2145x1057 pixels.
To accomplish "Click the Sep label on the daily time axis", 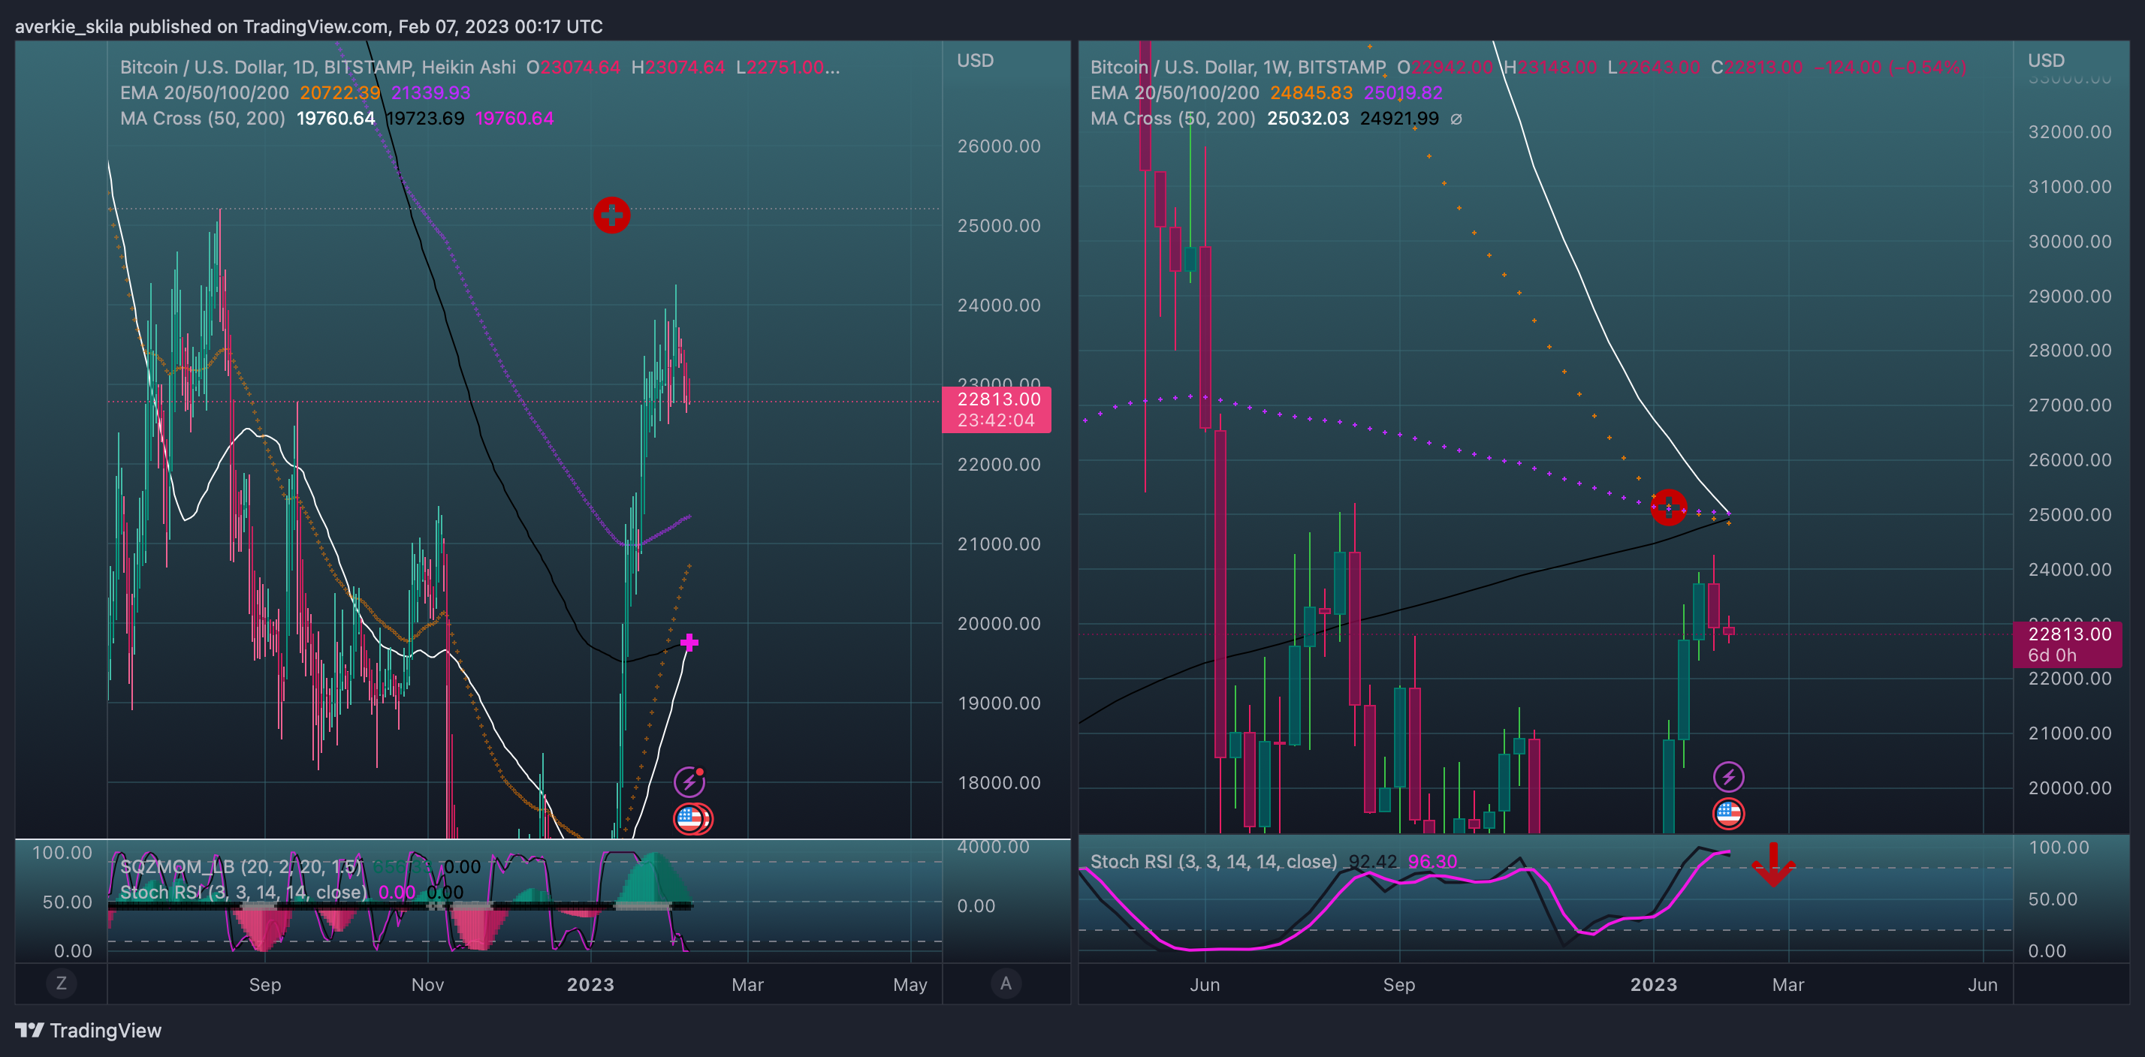I will click(265, 985).
